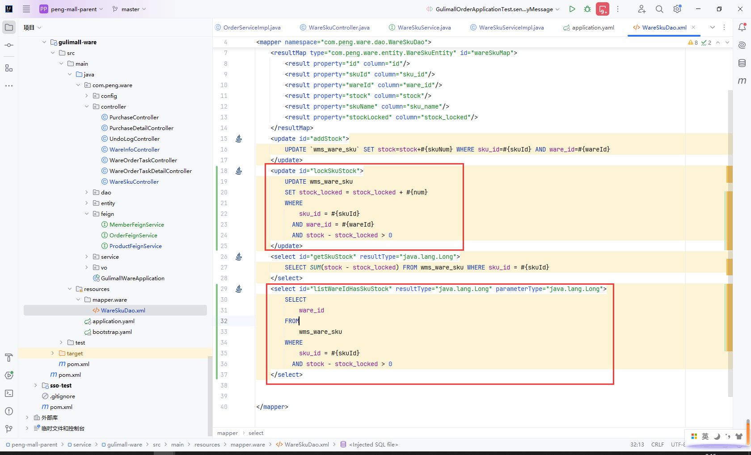751x455 pixels.
Task: Open the Maven tool window
Action: [742, 81]
